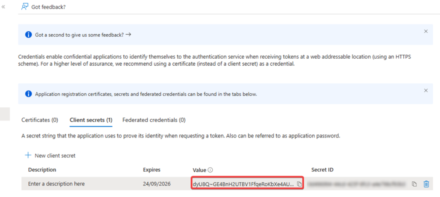The width and height of the screenshot is (440, 197).
Task: Switch to the Certificates (0) tab
Action: click(40, 120)
